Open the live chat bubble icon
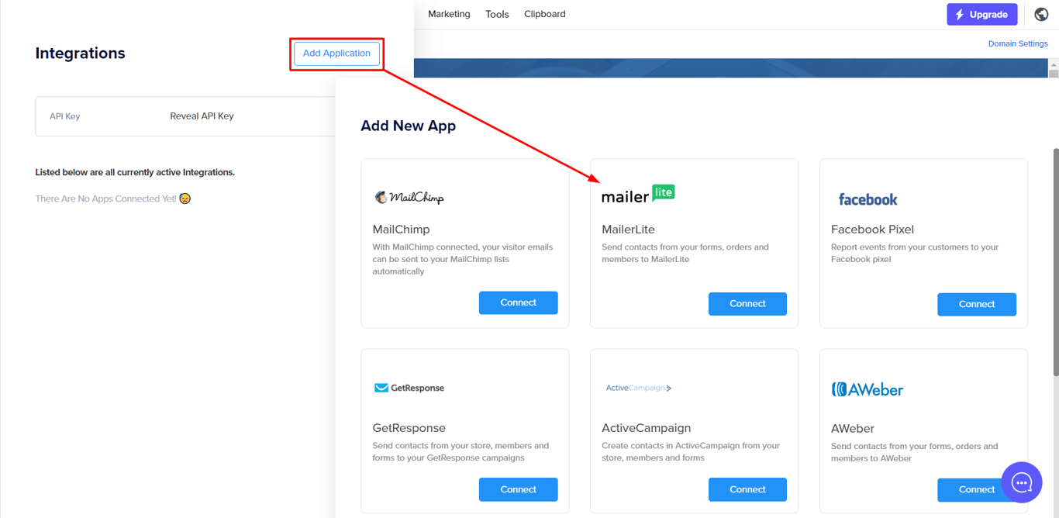The height and width of the screenshot is (518, 1059). [x=1021, y=483]
